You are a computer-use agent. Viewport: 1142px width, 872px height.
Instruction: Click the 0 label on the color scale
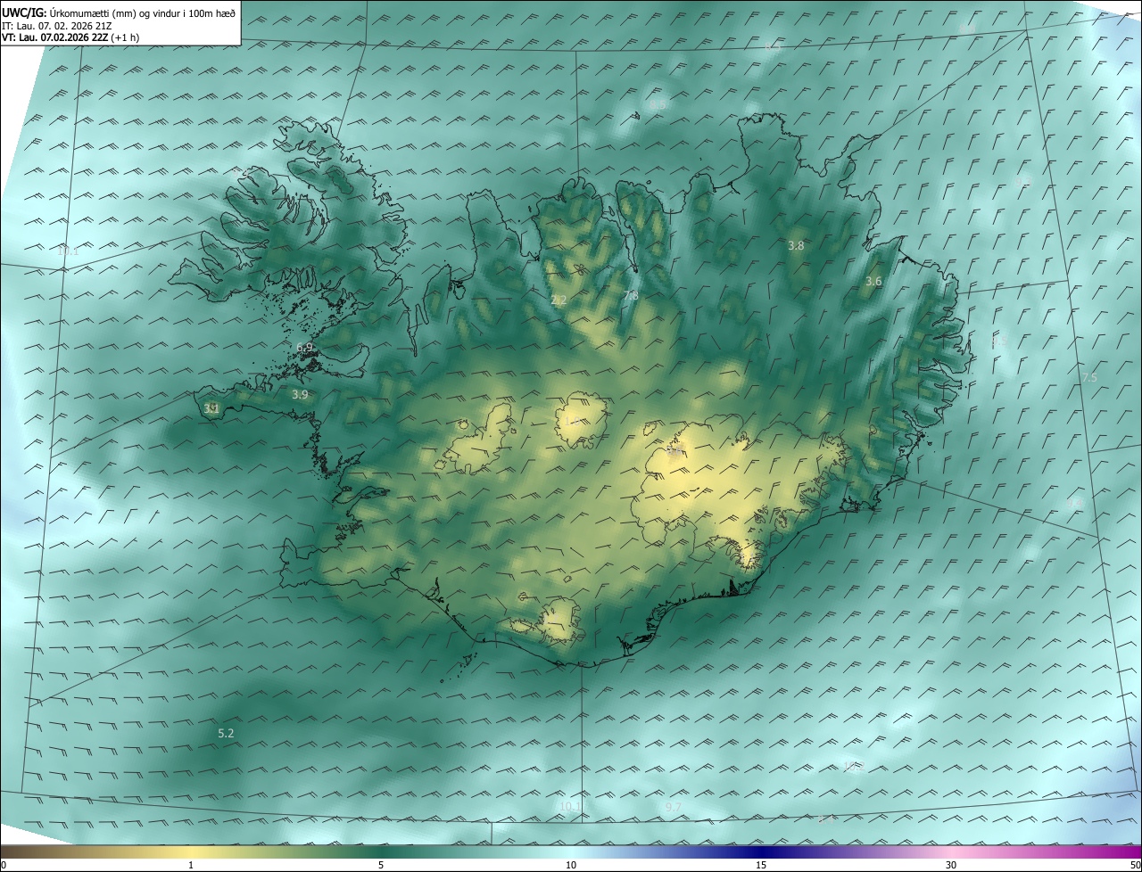click(4, 866)
